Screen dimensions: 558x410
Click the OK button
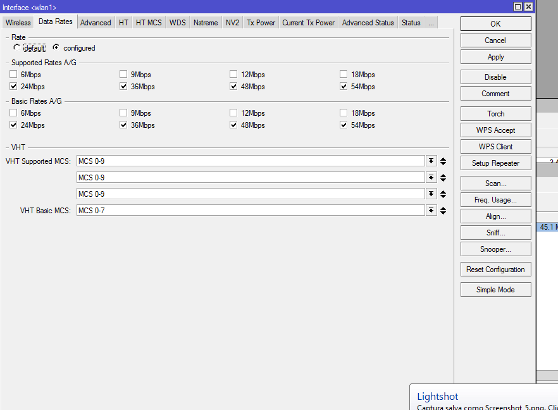click(496, 23)
